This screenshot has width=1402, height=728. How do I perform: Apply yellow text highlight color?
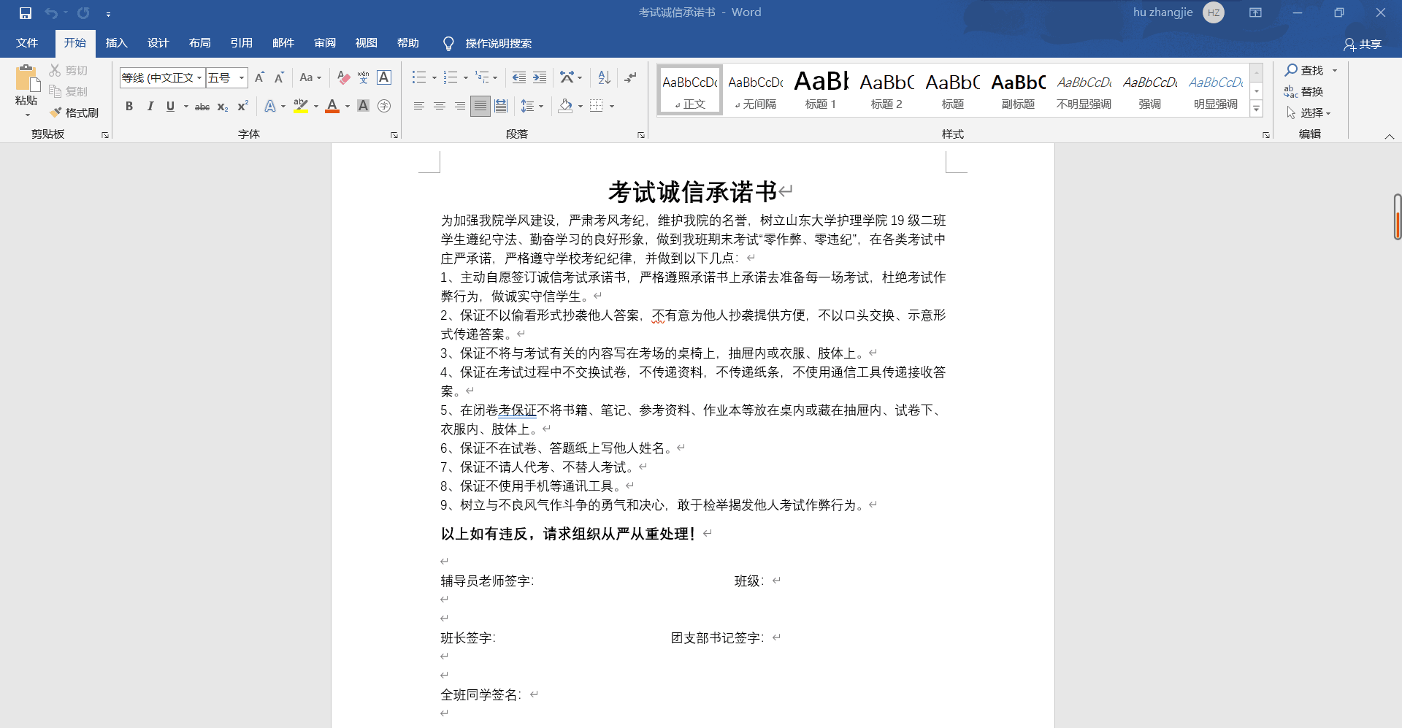(x=300, y=107)
